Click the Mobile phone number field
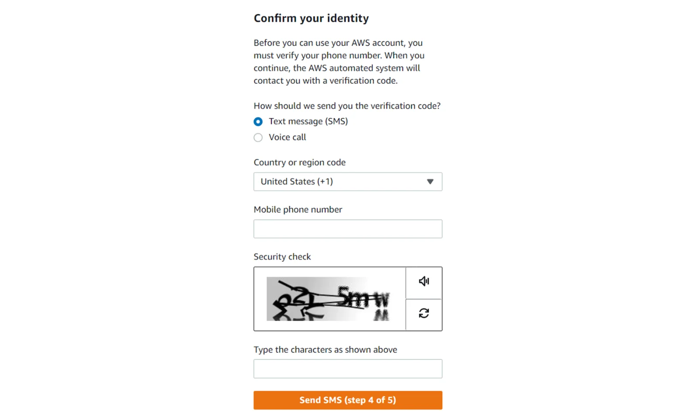The height and width of the screenshot is (418, 697). [x=348, y=229]
